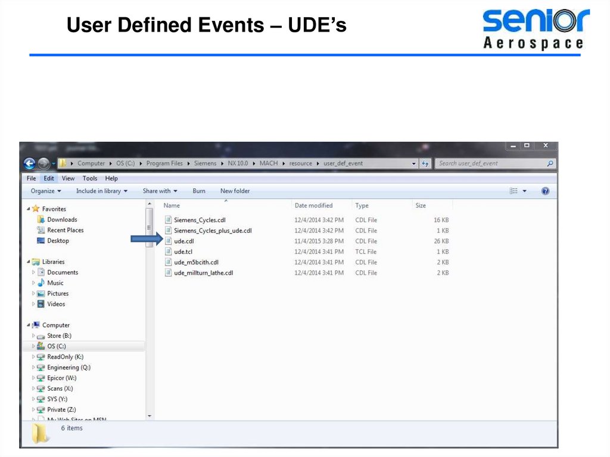Open the Include in library dropdown
The image size is (610, 457).
101,191
